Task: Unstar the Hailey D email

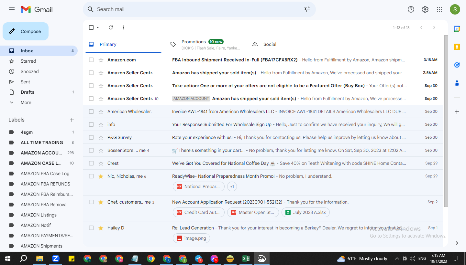Action: 101,228
